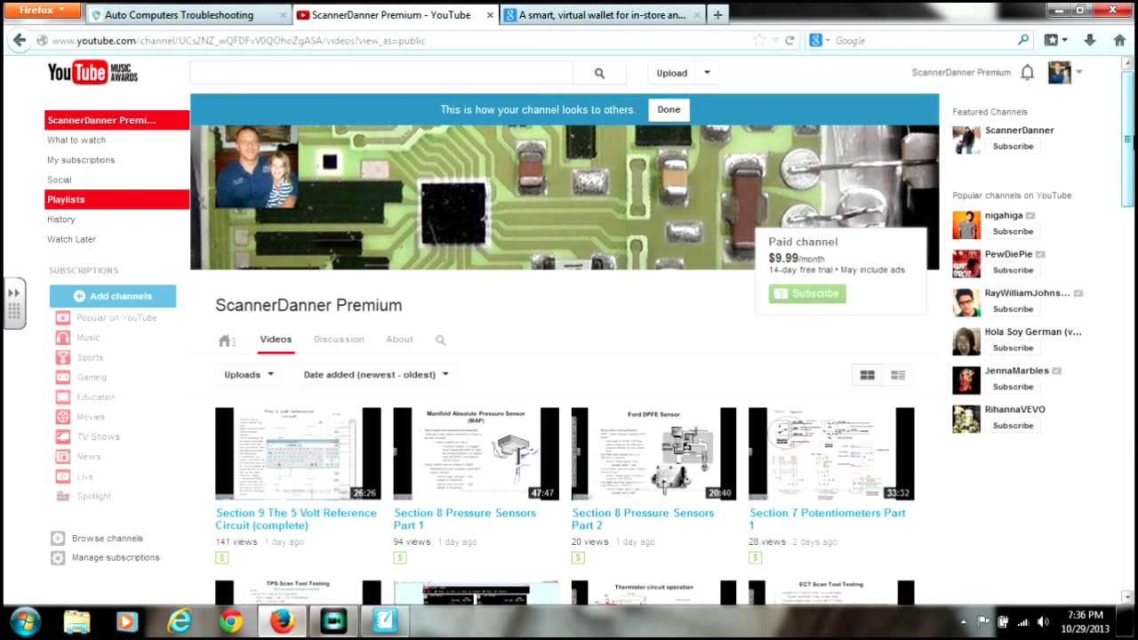The image size is (1138, 640).
Task: Click the YouTube Music Awards logo
Action: point(93,73)
